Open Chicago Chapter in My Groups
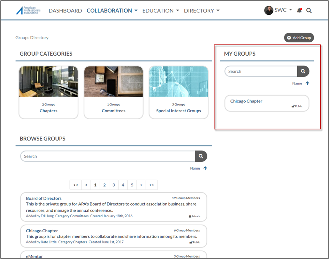The height and width of the screenshot is (259, 329). (246, 101)
